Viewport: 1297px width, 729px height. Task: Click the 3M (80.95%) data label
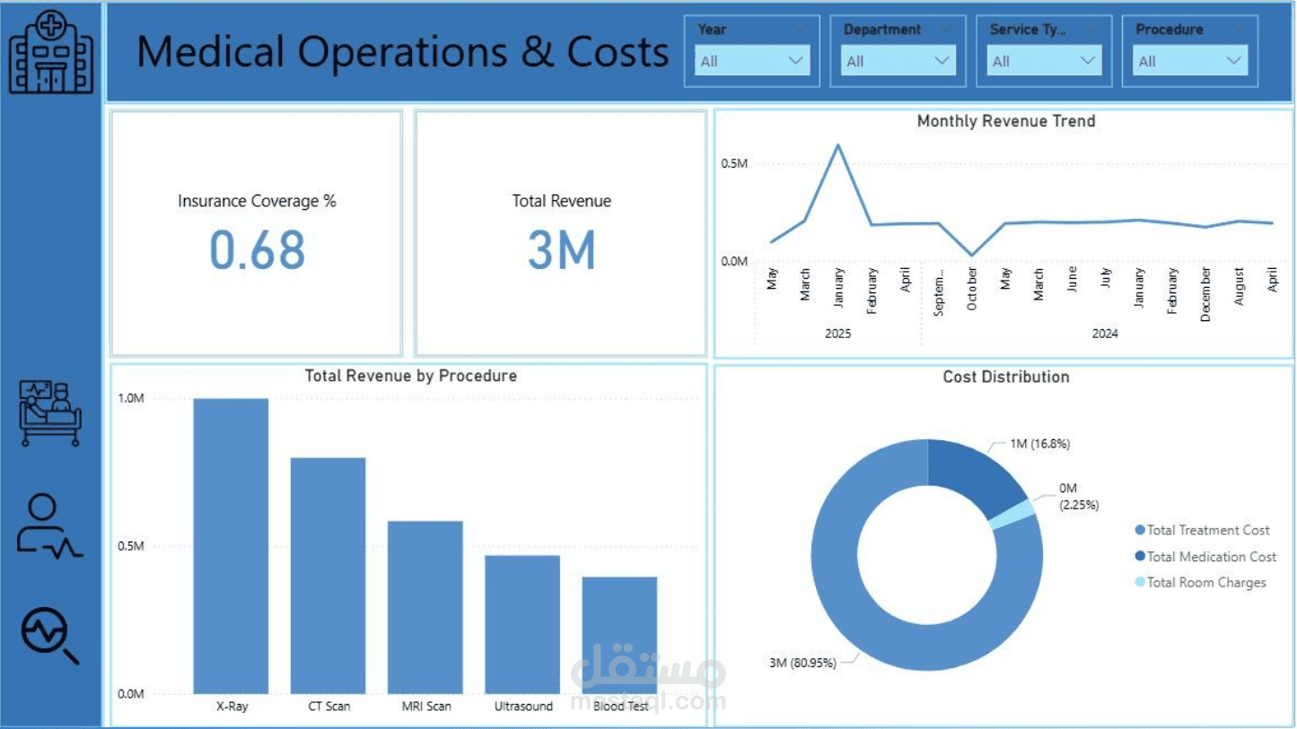click(x=802, y=663)
